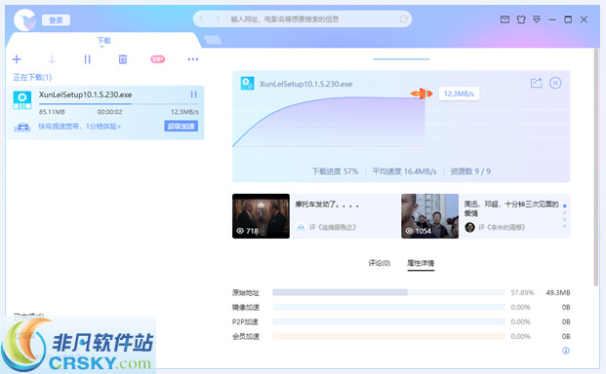Open the skin shirt icon
This screenshot has width=606, height=374.
[x=521, y=19]
